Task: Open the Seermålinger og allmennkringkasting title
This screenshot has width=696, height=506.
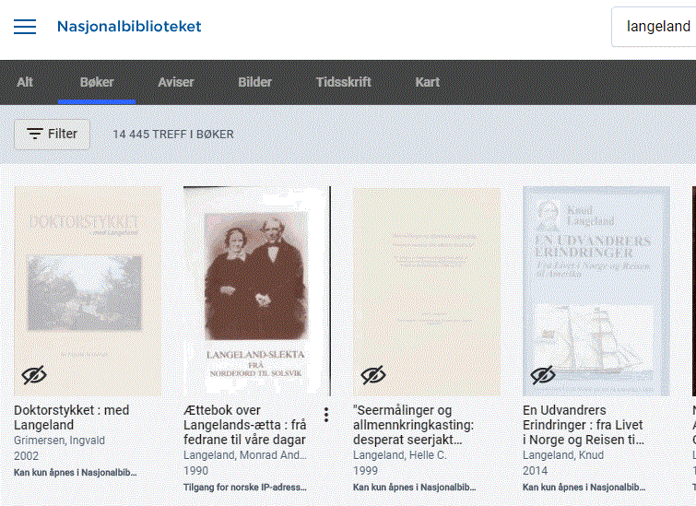Action: tap(413, 425)
